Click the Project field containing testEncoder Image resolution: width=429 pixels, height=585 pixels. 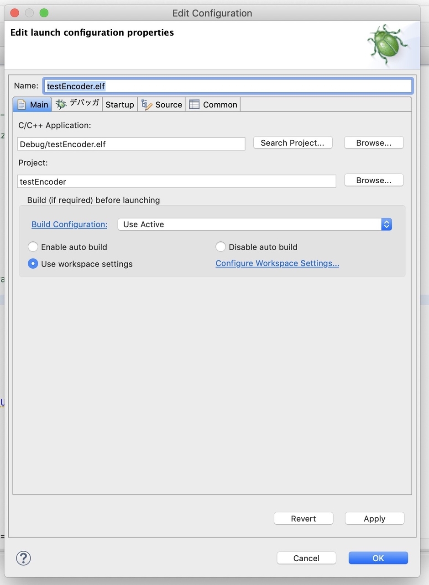click(x=177, y=181)
